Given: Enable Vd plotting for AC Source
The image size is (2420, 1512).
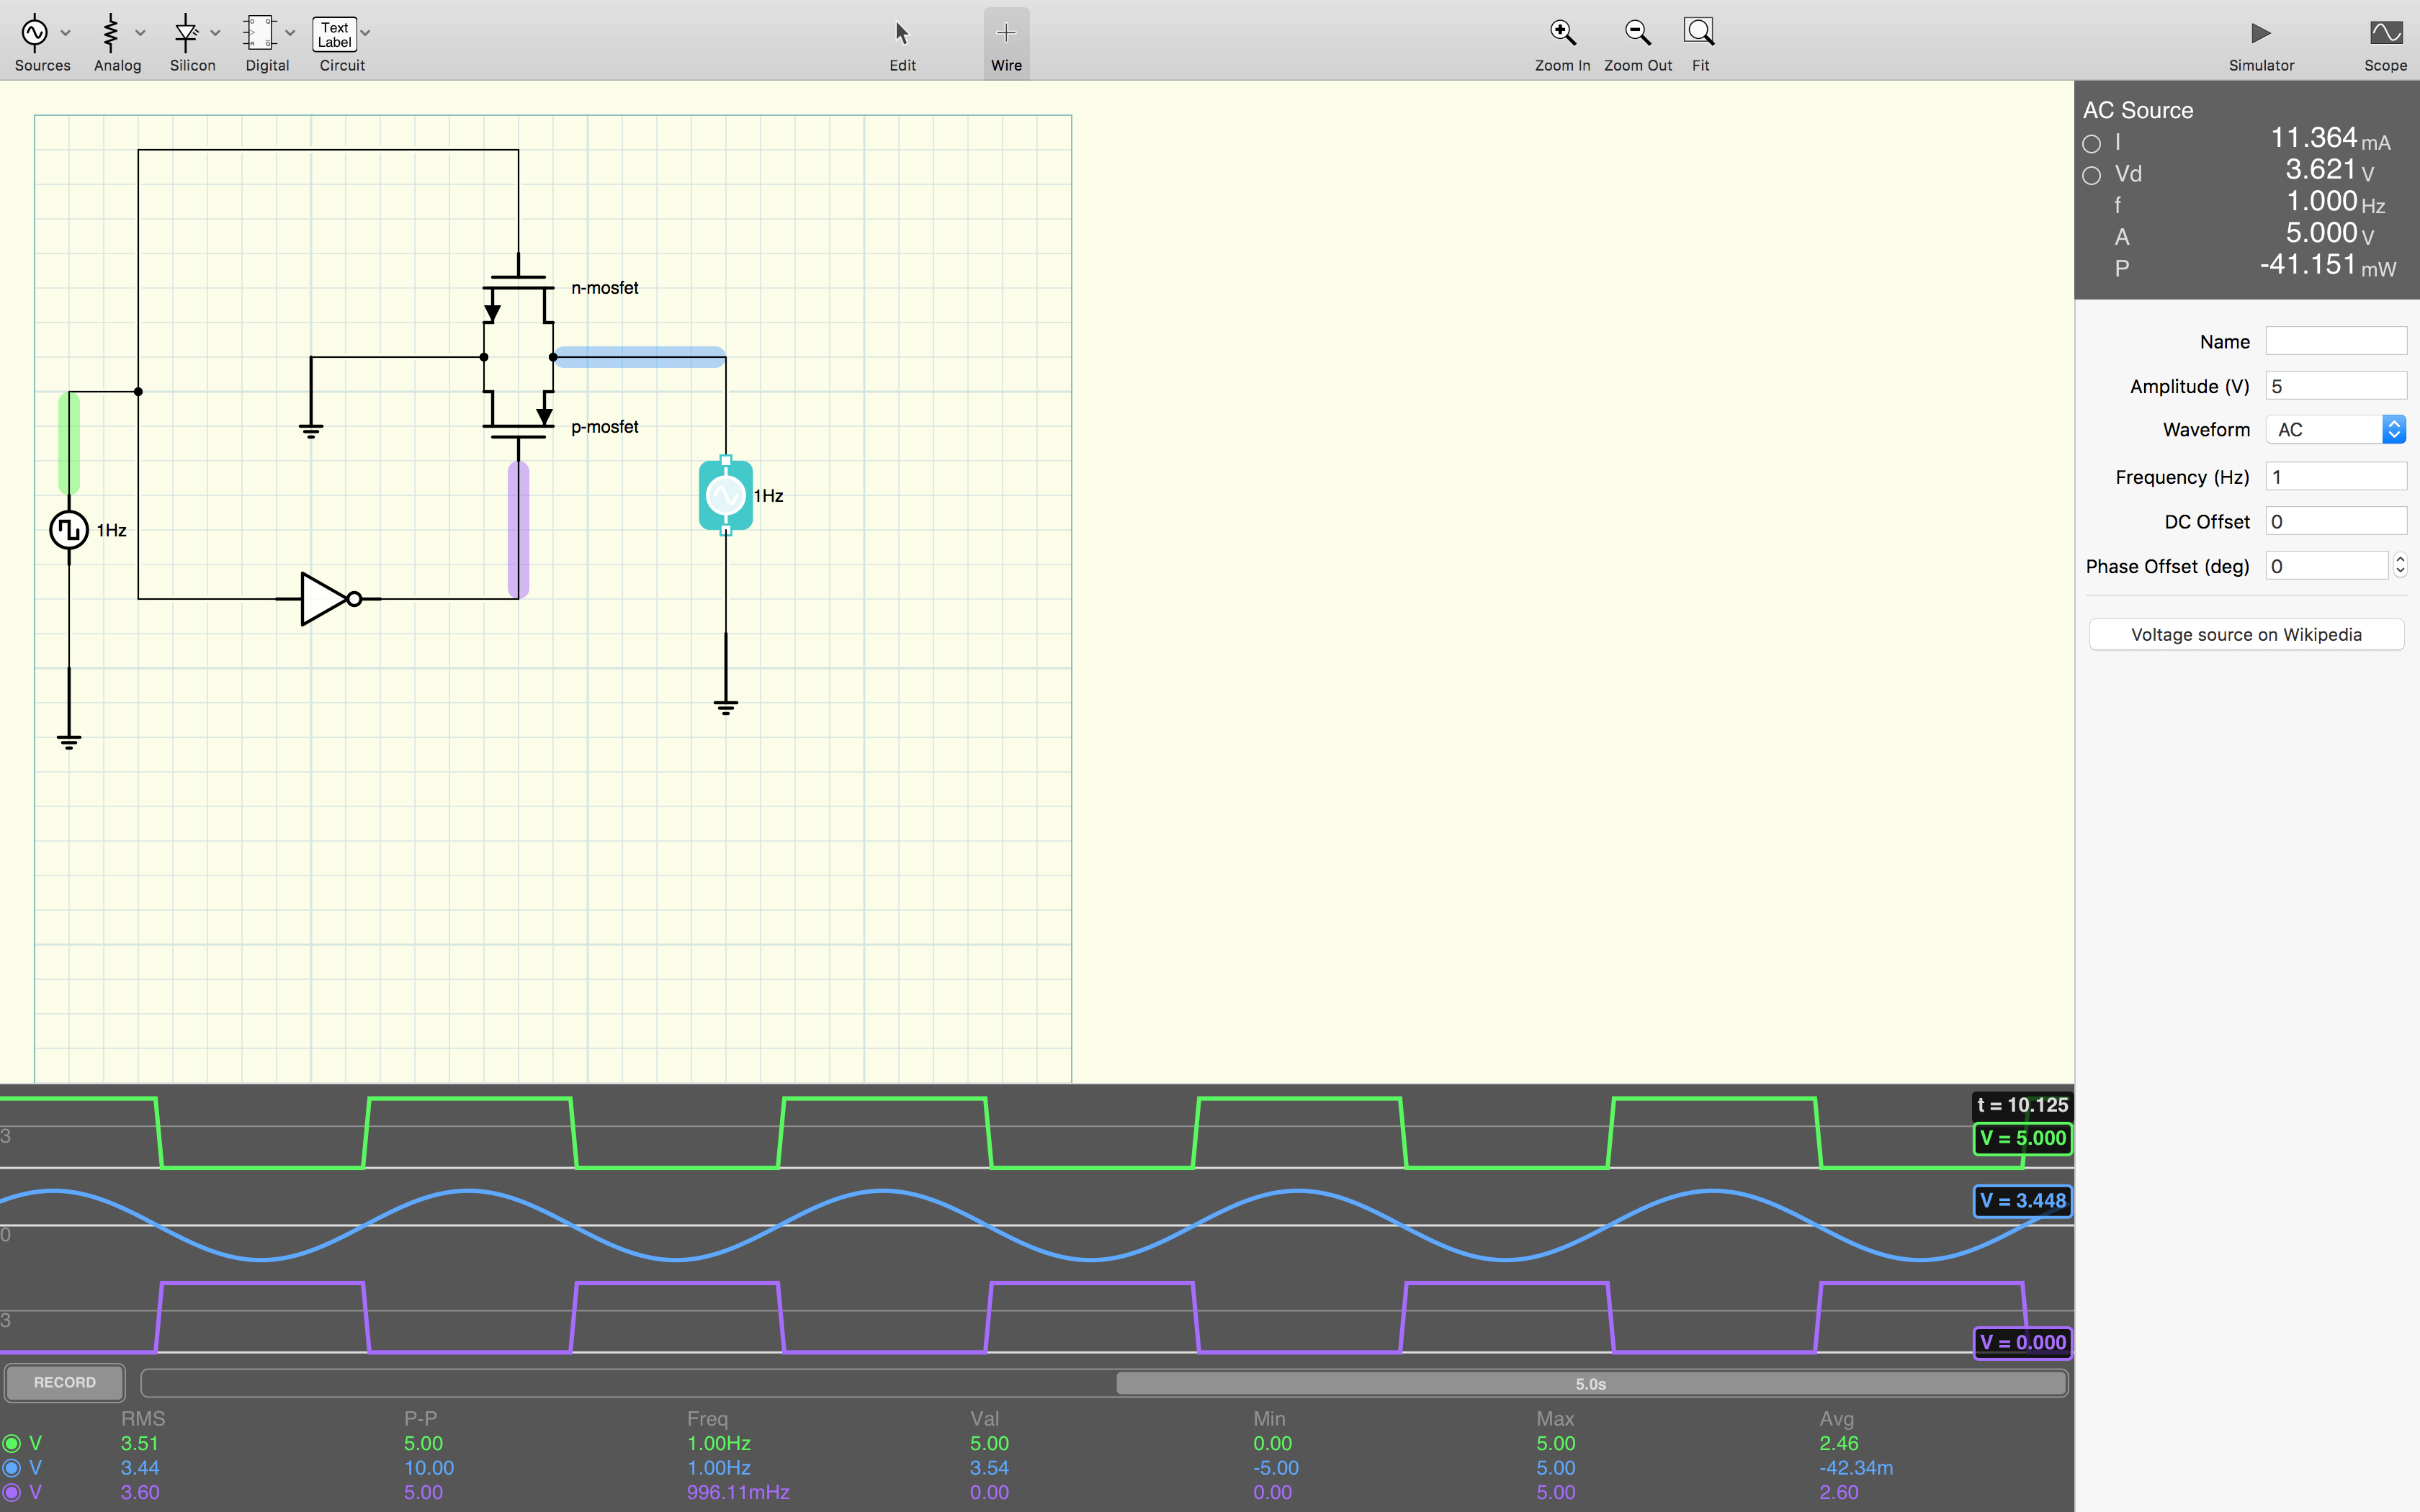Looking at the screenshot, I should 2093,175.
